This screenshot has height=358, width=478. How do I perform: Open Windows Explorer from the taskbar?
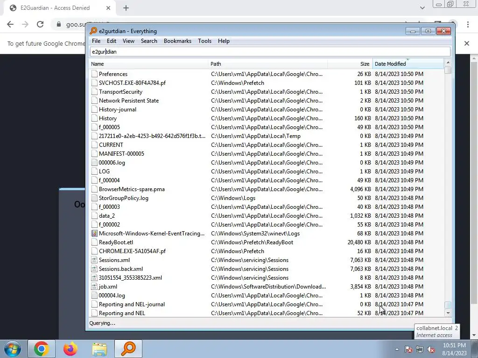99,349
